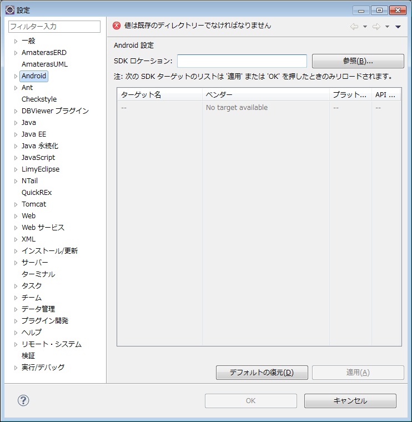412x422 pixels.
Task: Expand the Java EE tree node
Action: [16, 134]
